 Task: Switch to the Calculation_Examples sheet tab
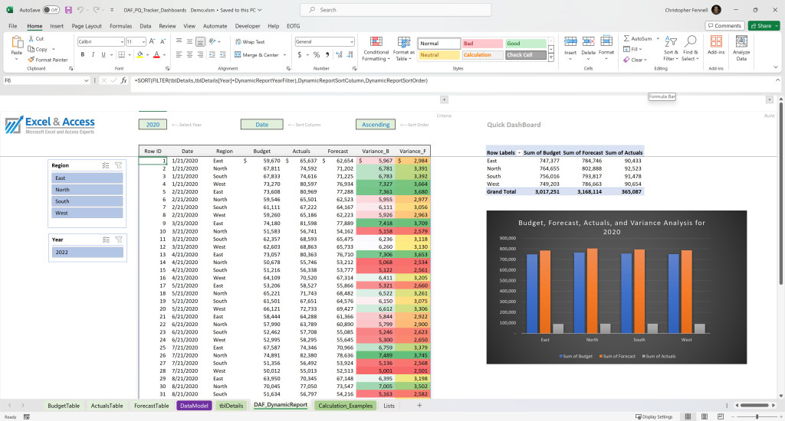pos(346,406)
